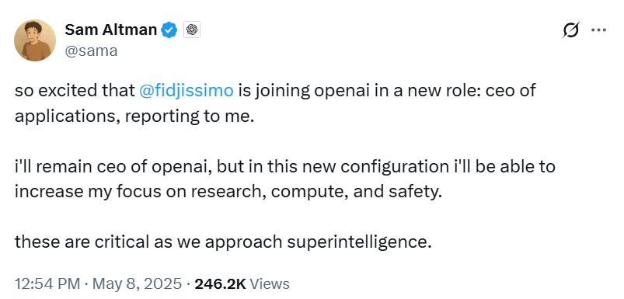
Task: Click the 12:54 PM timestamp
Action: (47, 284)
